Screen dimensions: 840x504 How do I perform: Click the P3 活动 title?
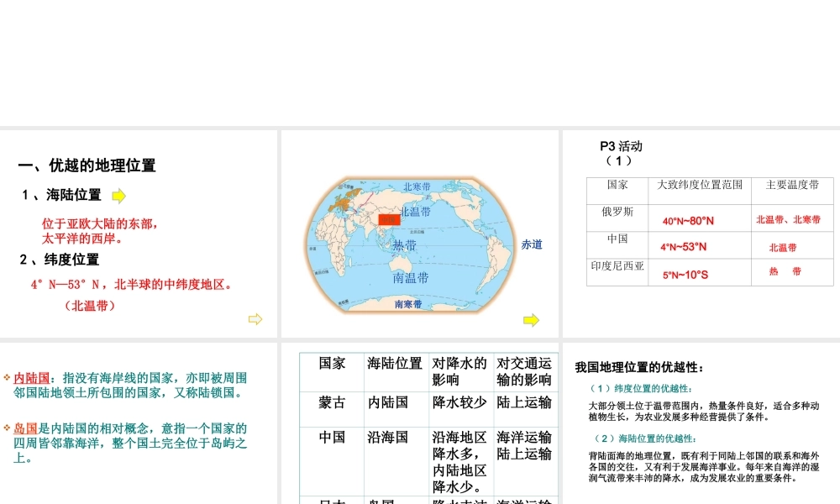[x=621, y=146]
